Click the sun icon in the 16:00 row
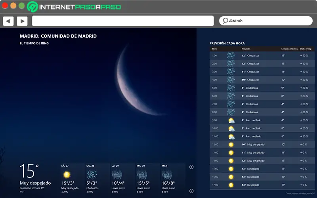This screenshot has height=198, width=317. 231,177
